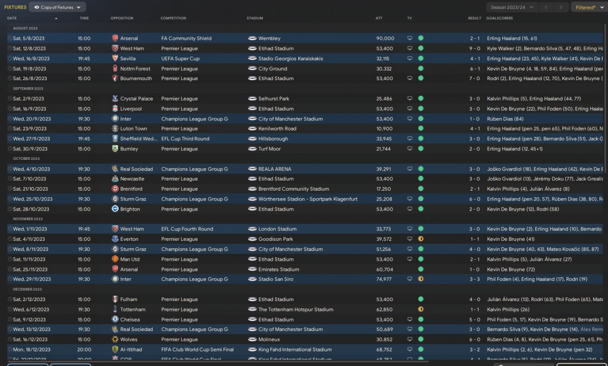This screenshot has height=366, width=608.
Task: Click the Brentford Community Stadium name
Action: tap(294, 189)
